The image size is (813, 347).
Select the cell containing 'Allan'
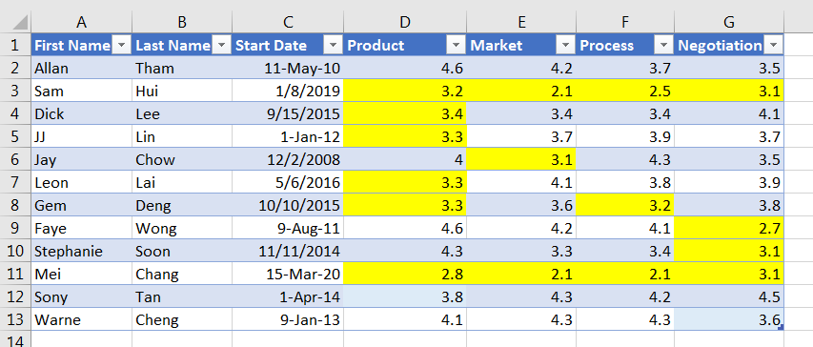point(81,68)
